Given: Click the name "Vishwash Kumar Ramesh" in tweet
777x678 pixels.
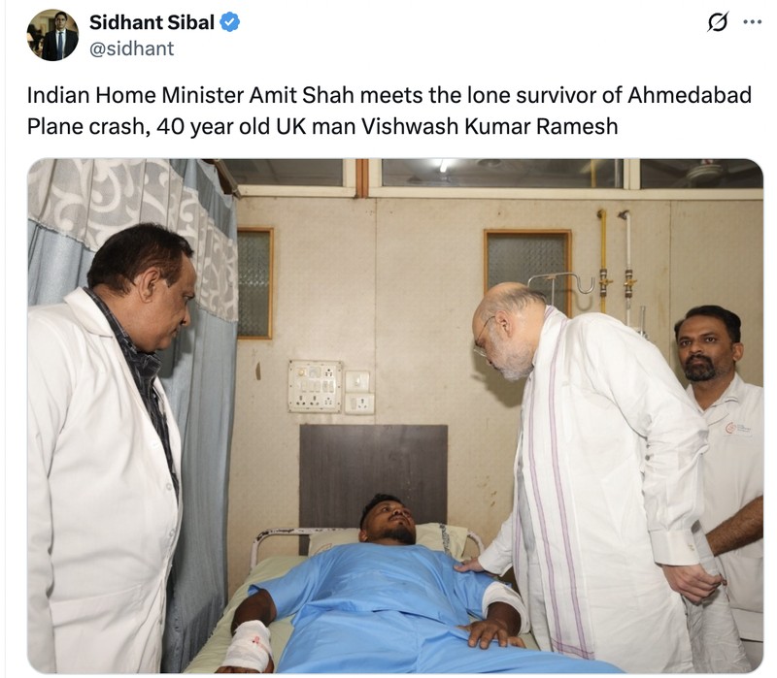Looking at the screenshot, I should (x=490, y=127).
